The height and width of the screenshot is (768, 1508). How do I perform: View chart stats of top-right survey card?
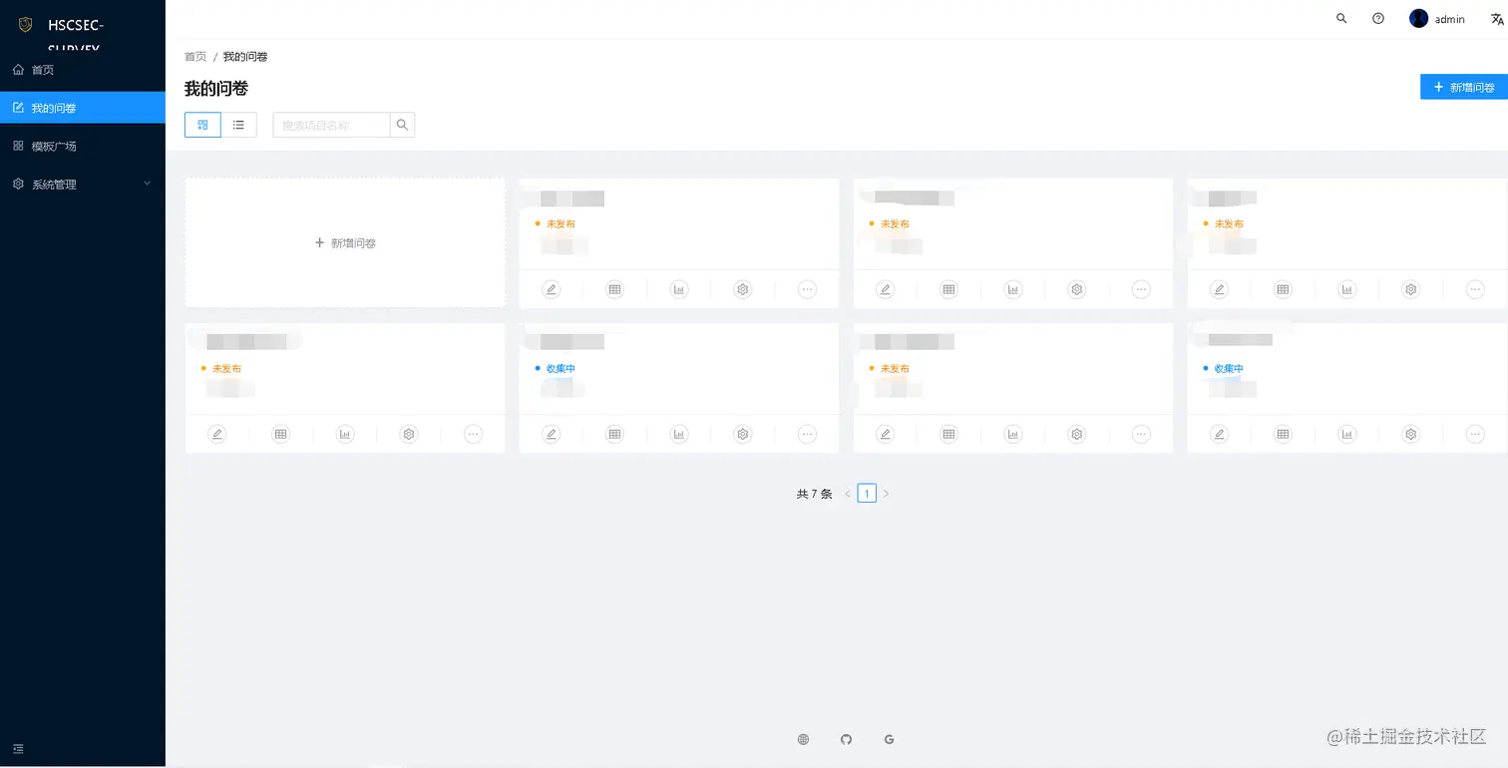click(x=1347, y=289)
